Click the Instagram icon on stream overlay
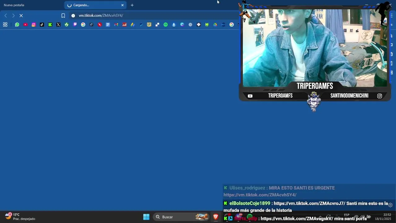The image size is (396, 223). (x=380, y=96)
